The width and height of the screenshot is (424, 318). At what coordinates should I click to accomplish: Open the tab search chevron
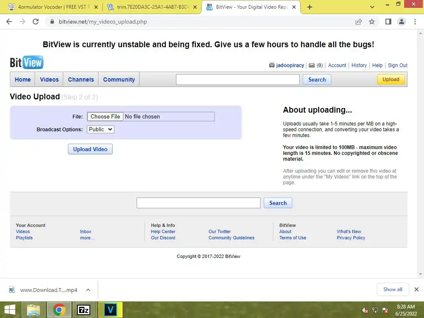tap(372, 7)
